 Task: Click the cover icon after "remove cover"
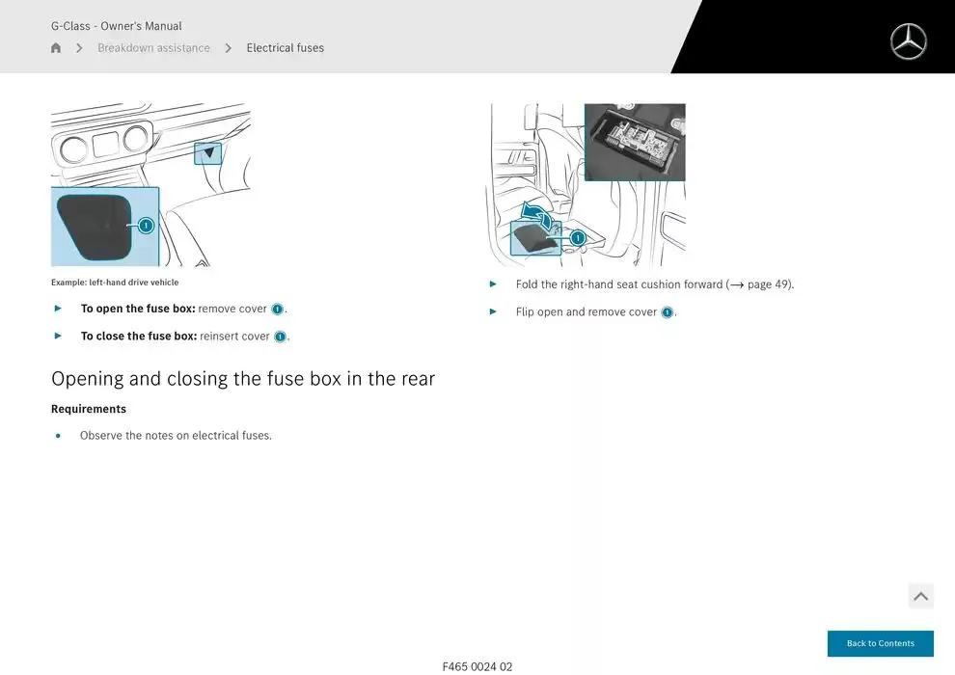coord(277,310)
